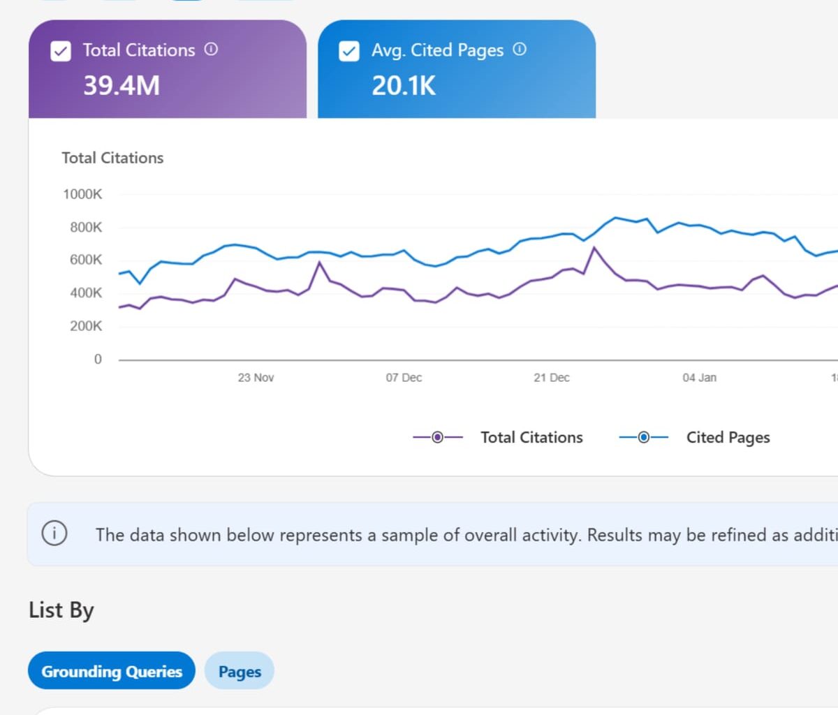Screen dimensions: 838x715
Task: Switch the list view to Pages
Action: pyautogui.click(x=240, y=670)
